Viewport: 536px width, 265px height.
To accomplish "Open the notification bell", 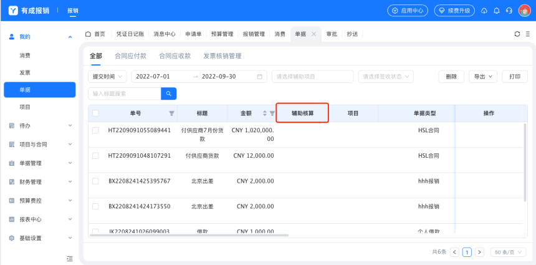I will (497, 11).
